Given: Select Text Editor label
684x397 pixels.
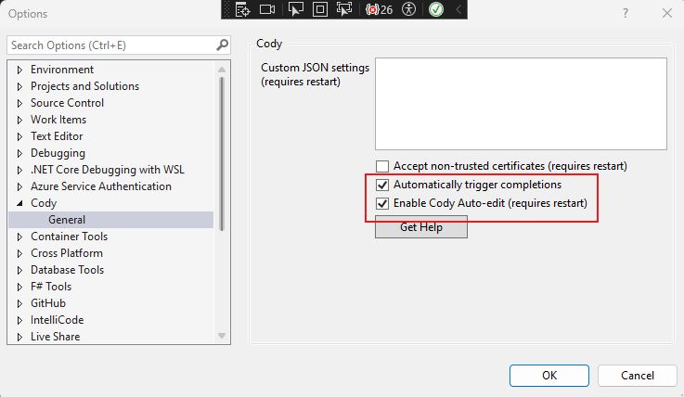Looking at the screenshot, I should [x=57, y=136].
